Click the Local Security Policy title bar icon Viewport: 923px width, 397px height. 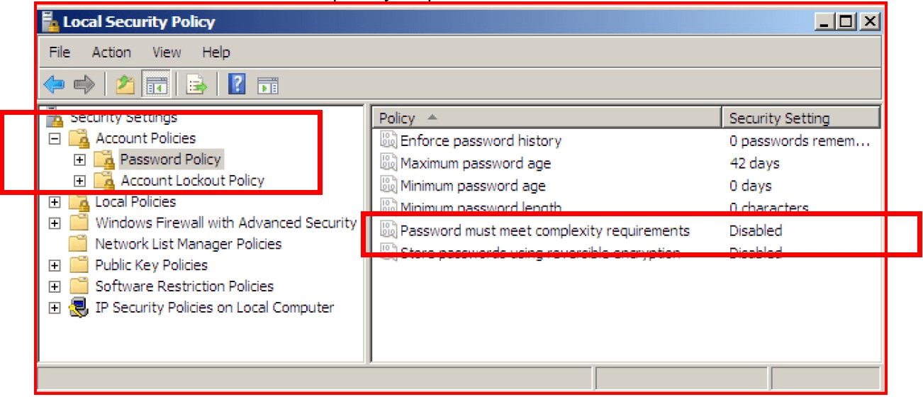point(51,22)
